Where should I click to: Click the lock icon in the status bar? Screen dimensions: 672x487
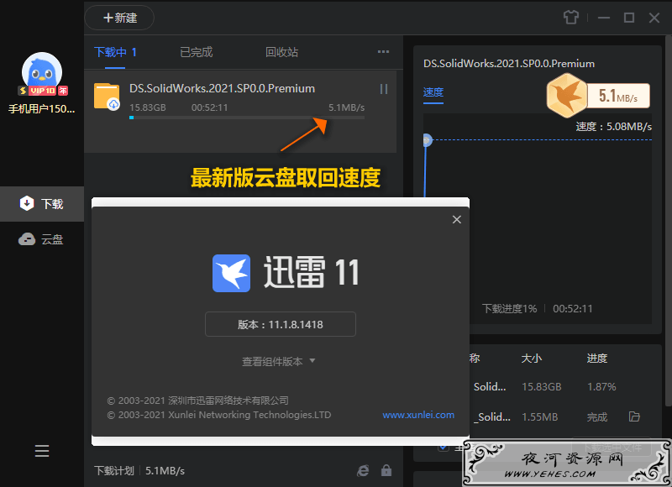tap(386, 470)
